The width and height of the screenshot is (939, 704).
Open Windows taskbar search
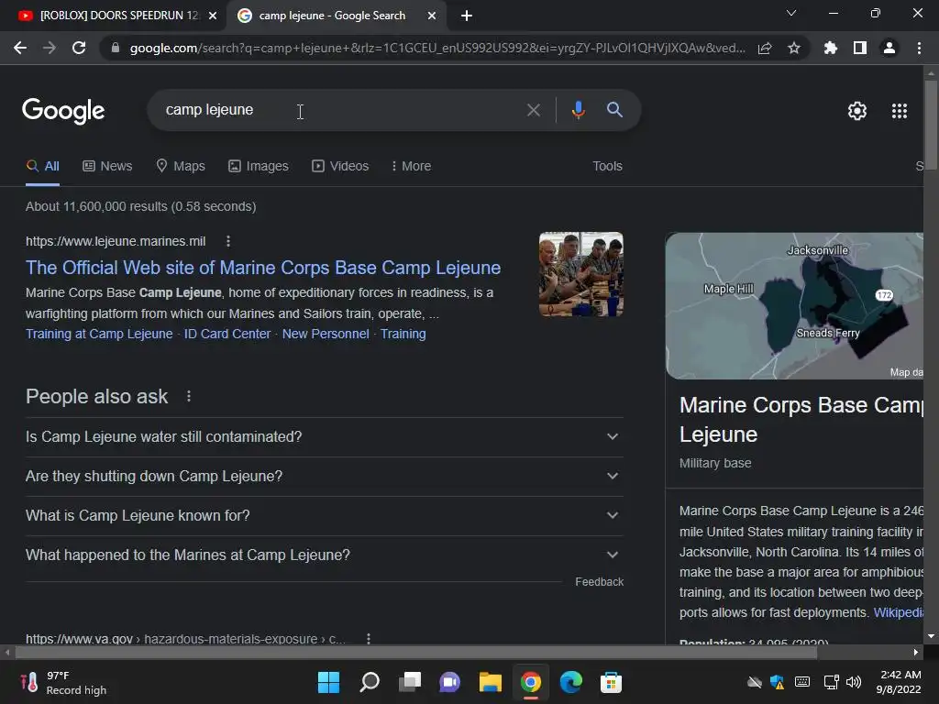369,682
